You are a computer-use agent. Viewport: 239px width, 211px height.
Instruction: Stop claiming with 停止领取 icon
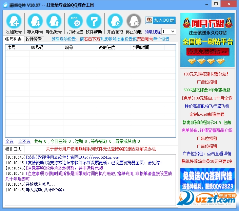(134, 21)
